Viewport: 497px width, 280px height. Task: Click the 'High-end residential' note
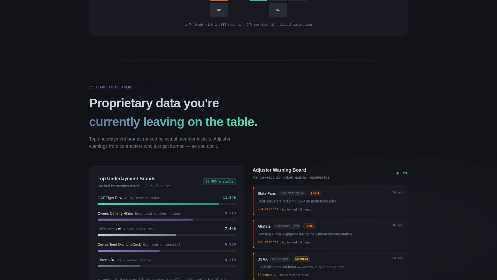pos(162,245)
